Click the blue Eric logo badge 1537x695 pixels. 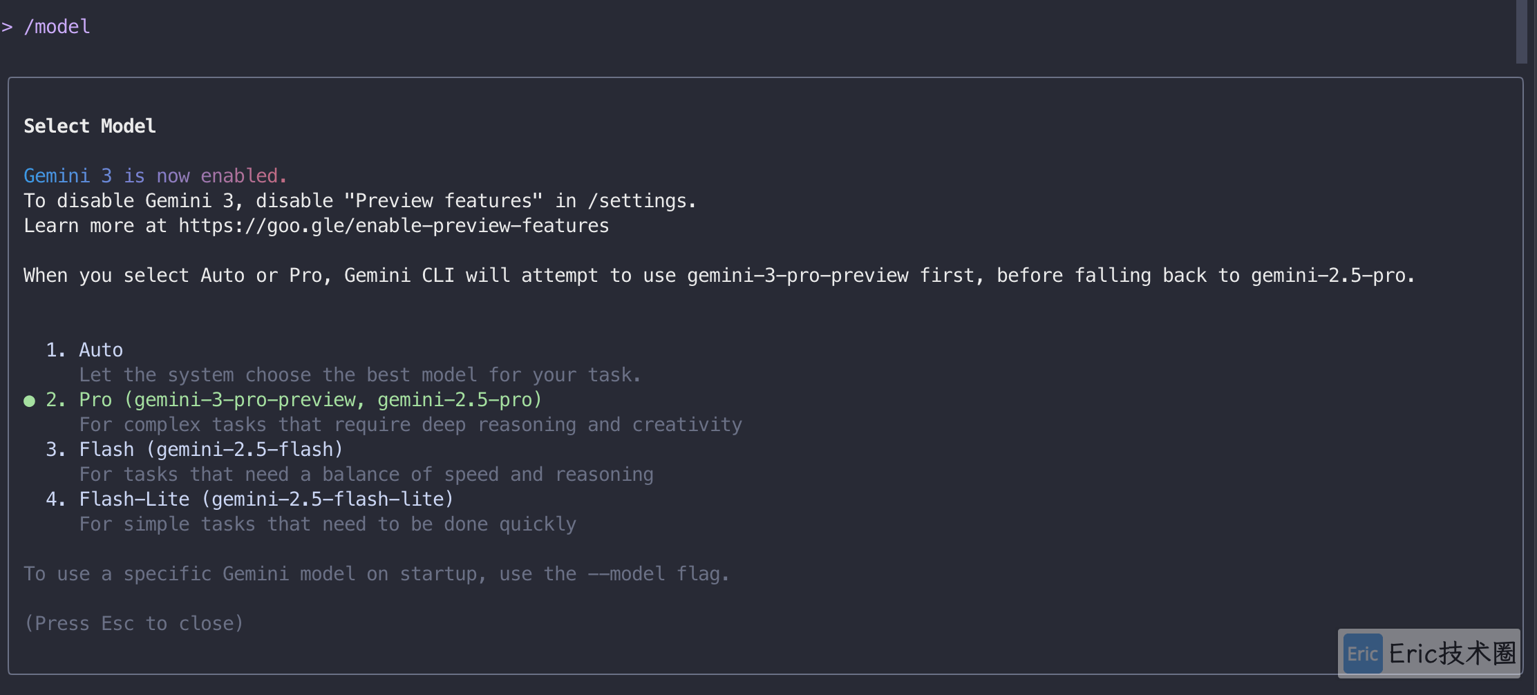point(1362,654)
